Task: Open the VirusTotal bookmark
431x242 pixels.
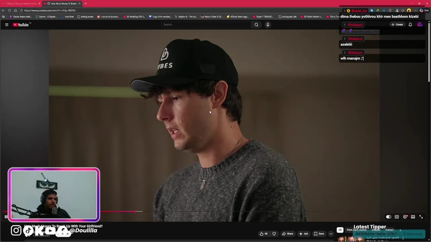Action: pos(67,16)
